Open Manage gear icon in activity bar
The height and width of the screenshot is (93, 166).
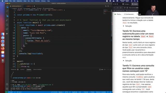click(x=7, y=89)
